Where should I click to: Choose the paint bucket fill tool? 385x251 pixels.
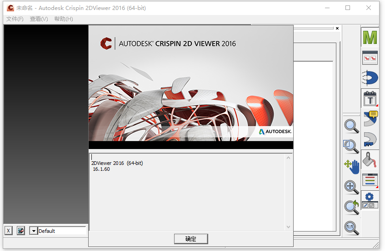[x=370, y=160]
